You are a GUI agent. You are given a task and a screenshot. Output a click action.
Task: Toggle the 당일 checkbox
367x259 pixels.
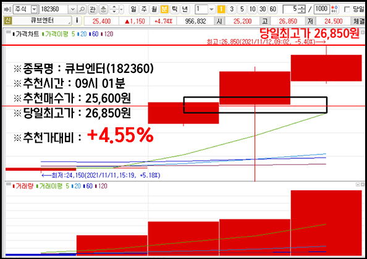click(347, 9)
